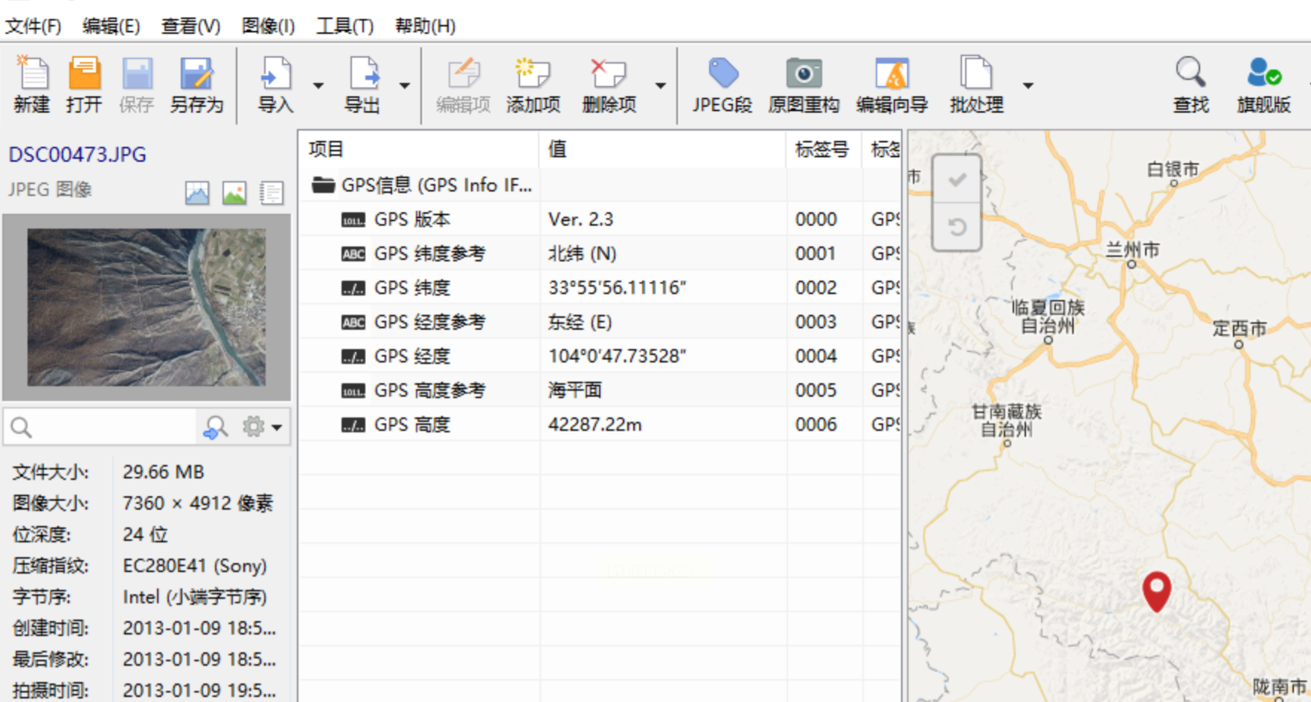Switch to text list view icon
The width and height of the screenshot is (1311, 702).
[x=272, y=193]
